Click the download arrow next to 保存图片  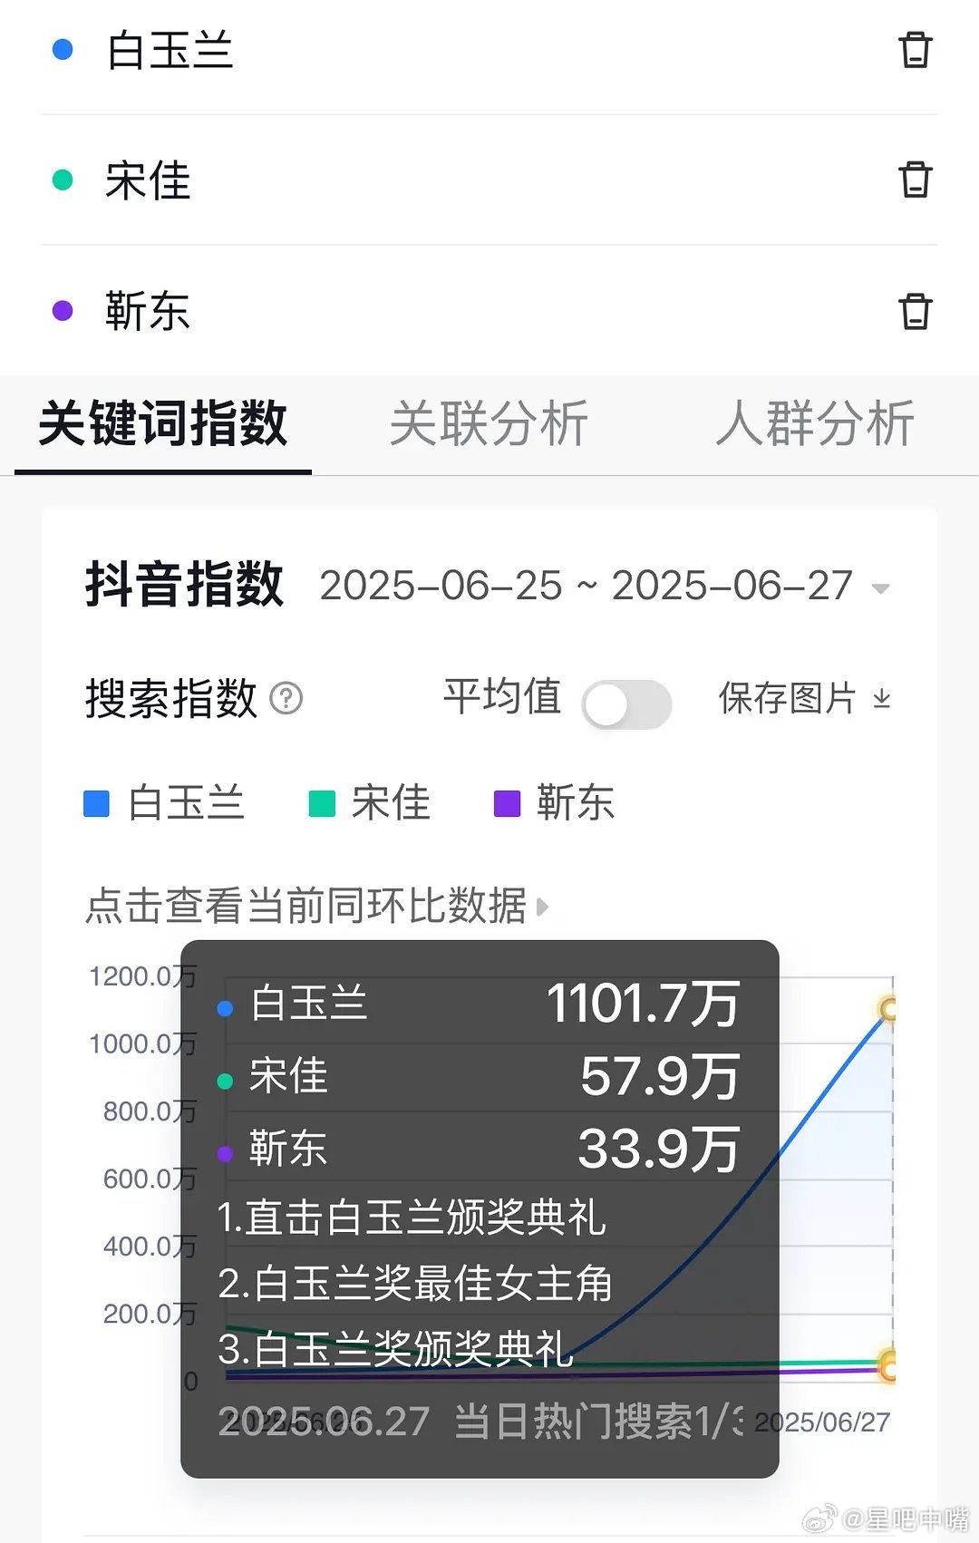coord(881,698)
